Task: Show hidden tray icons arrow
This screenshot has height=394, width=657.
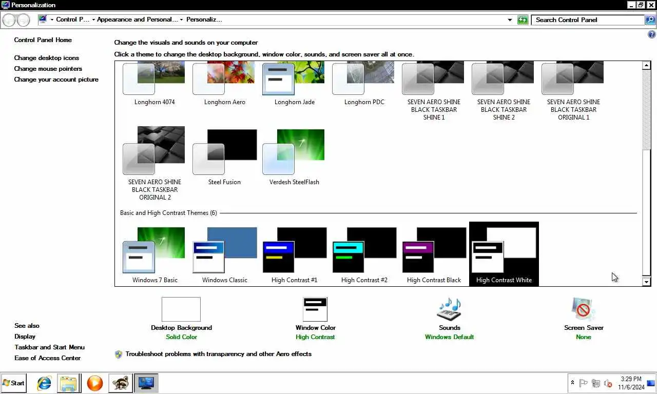Action: pos(573,383)
